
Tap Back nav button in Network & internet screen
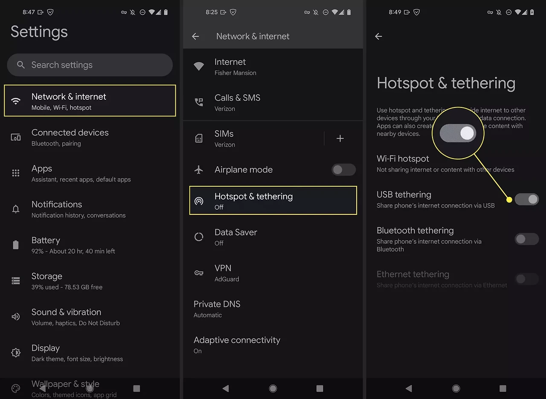226,388
